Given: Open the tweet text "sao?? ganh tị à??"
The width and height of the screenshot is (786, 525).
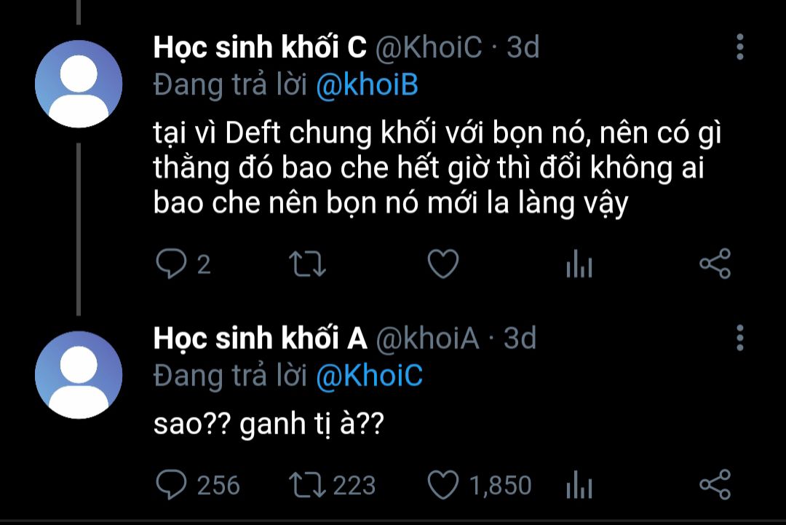Looking at the screenshot, I should pyautogui.click(x=269, y=425).
